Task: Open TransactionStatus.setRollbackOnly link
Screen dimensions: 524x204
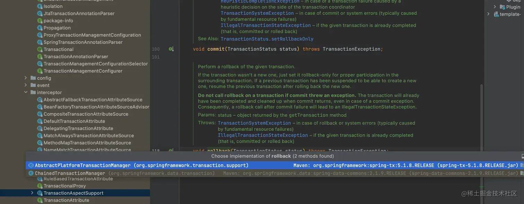Action: pos(267,39)
